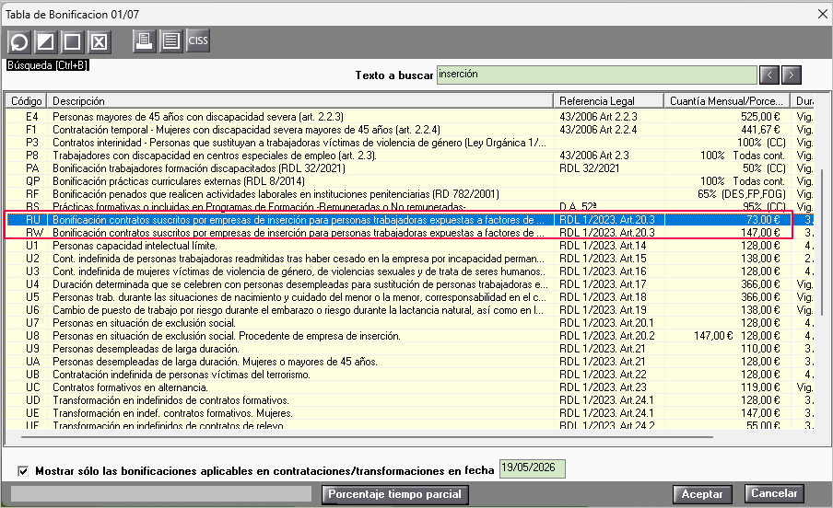Open the CISS toolbar button
Image resolution: width=833 pixels, height=508 pixels.
point(198,40)
